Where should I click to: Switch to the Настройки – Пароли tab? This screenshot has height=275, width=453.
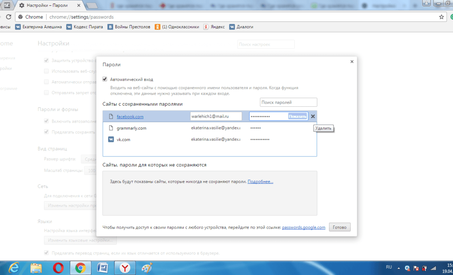[51, 5]
